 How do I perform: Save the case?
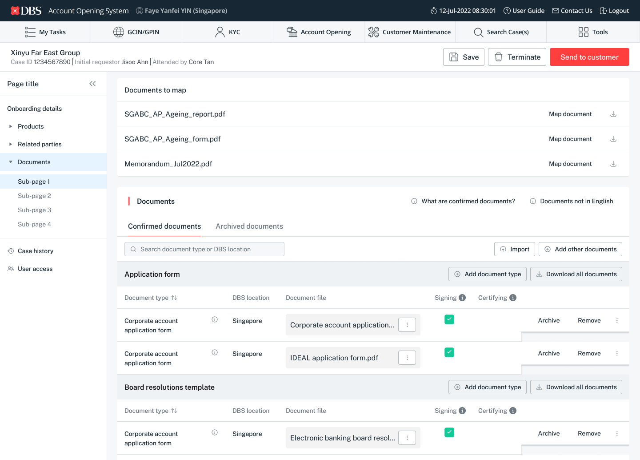click(x=464, y=57)
